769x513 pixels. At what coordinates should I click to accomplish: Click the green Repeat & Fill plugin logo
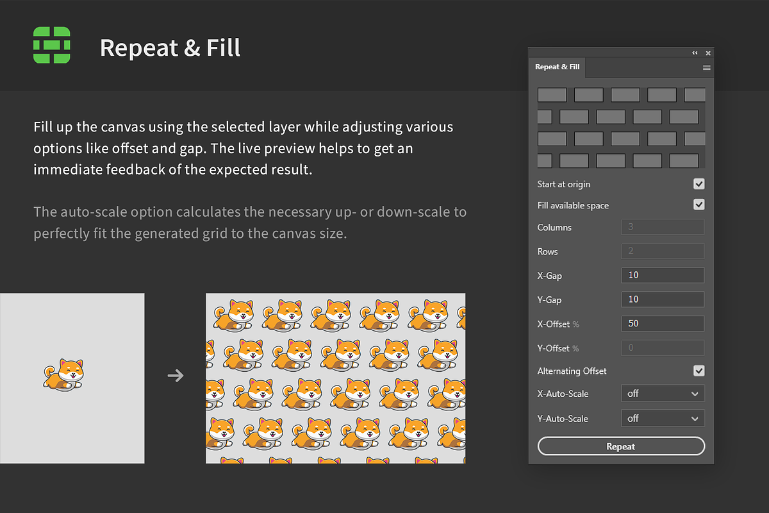click(51, 45)
